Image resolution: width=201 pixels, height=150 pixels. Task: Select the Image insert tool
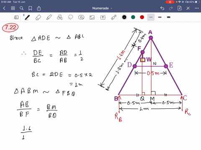[92, 17]
